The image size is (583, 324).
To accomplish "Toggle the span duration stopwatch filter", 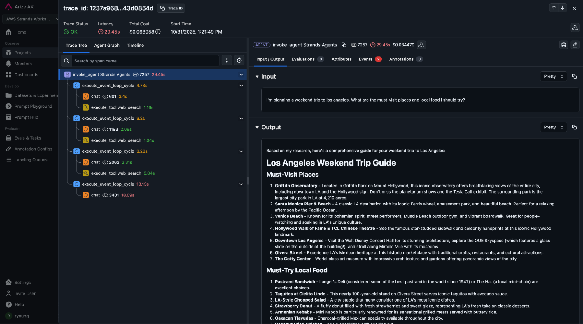I will (239, 60).
